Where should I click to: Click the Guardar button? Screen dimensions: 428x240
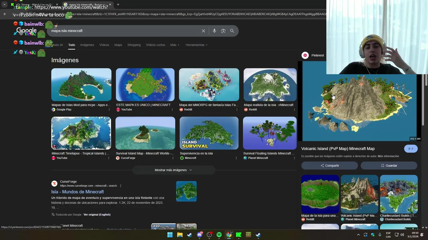389,166
